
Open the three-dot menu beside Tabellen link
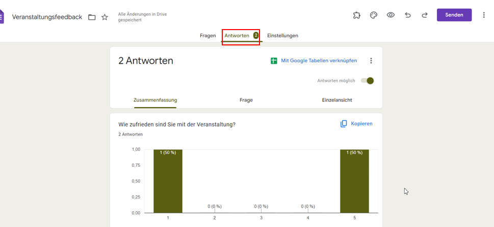click(x=371, y=61)
